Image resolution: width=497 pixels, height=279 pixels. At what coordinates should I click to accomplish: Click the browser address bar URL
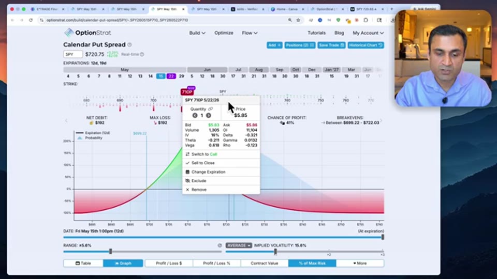click(118, 20)
